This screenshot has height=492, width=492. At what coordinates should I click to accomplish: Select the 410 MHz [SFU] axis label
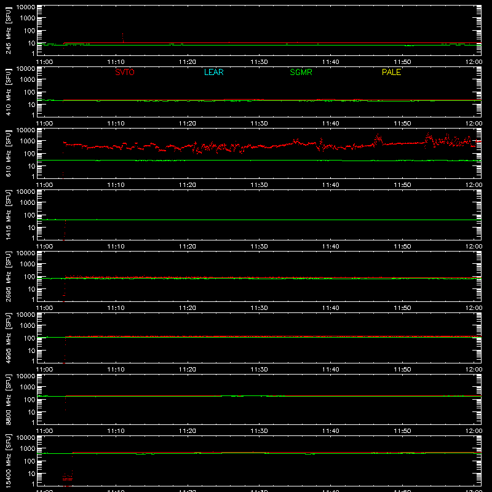[9, 92]
